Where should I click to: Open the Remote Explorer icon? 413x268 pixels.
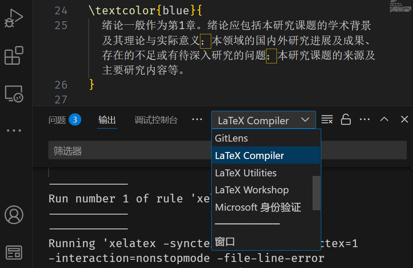tap(13, 93)
